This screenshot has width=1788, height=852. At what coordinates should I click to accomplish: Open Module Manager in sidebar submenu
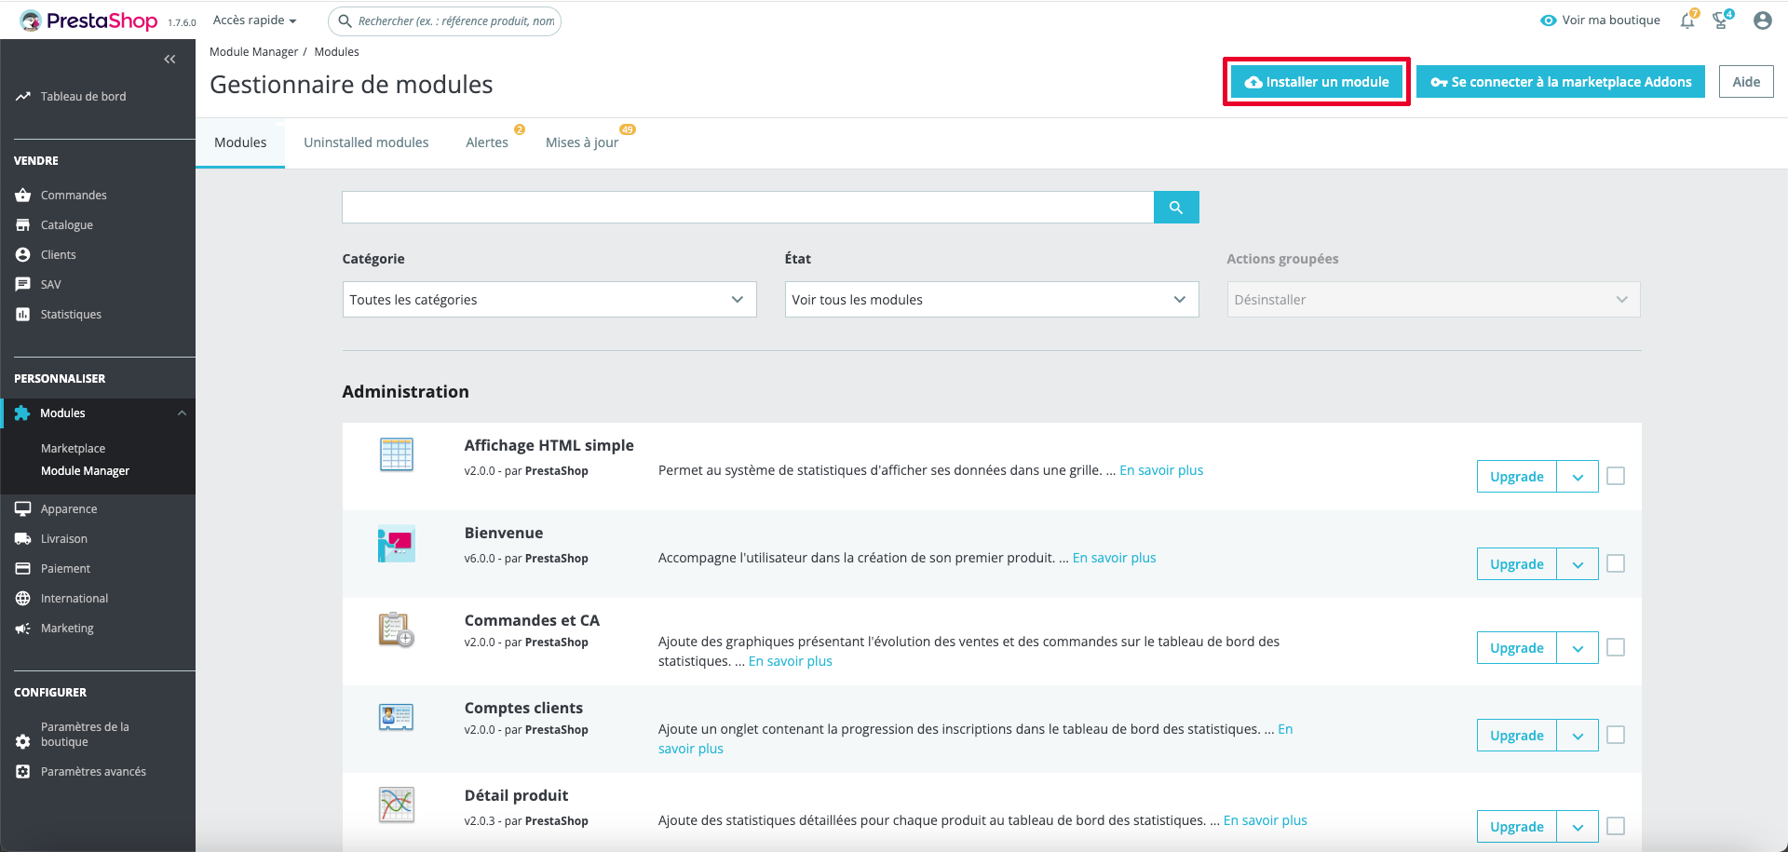[85, 471]
